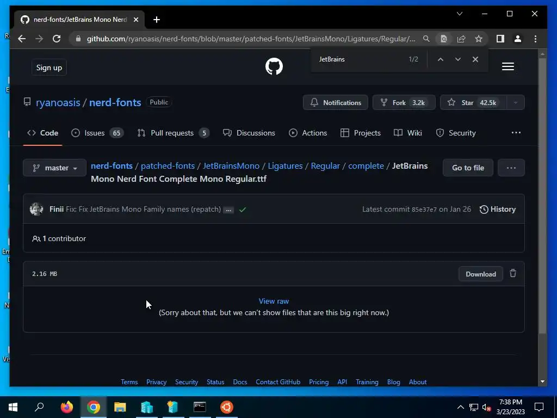Image resolution: width=557 pixels, height=418 pixels.
Task: Open the Ubuntu taskbar app
Action: (x=227, y=407)
